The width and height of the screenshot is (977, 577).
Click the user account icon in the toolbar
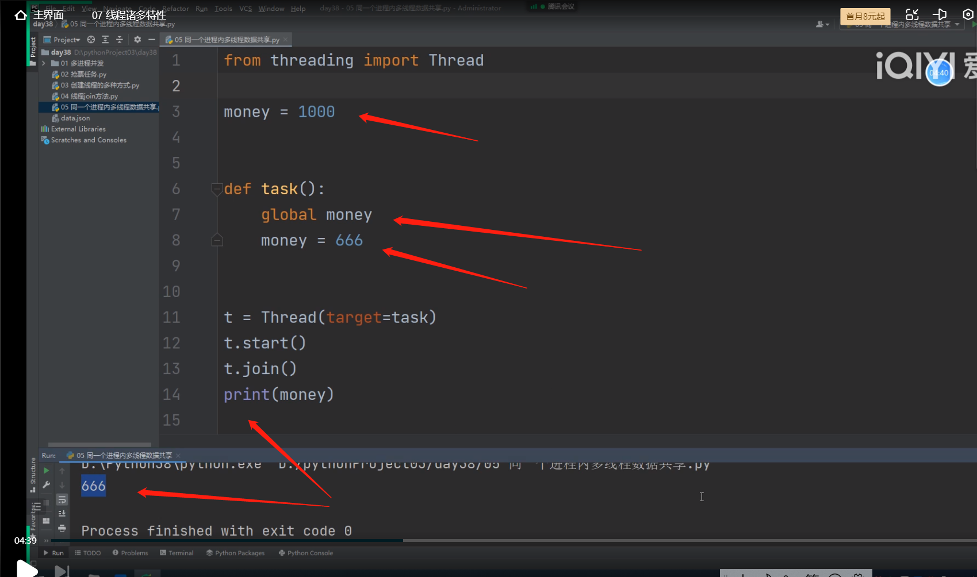pyautogui.click(x=822, y=24)
